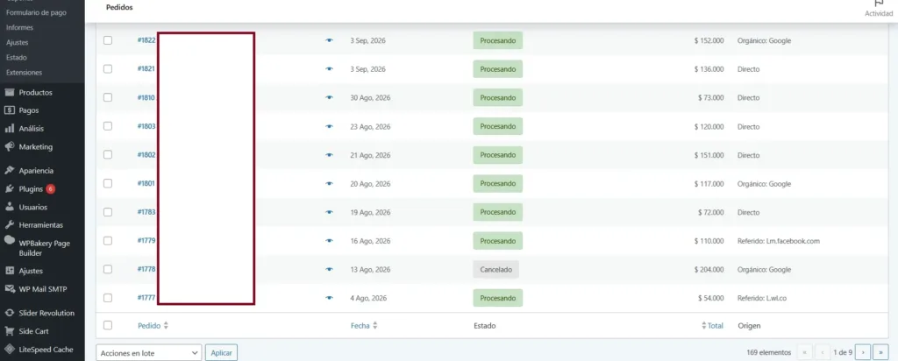
Task: Click Procesando status badge for order #1821
Action: coord(498,69)
